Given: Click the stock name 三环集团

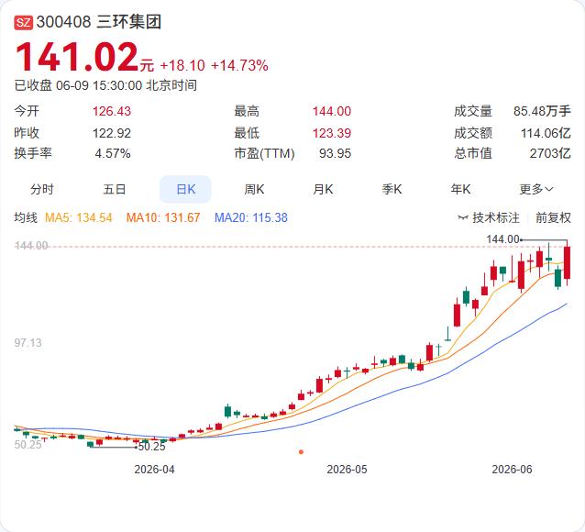Looking at the screenshot, I should click(129, 22).
